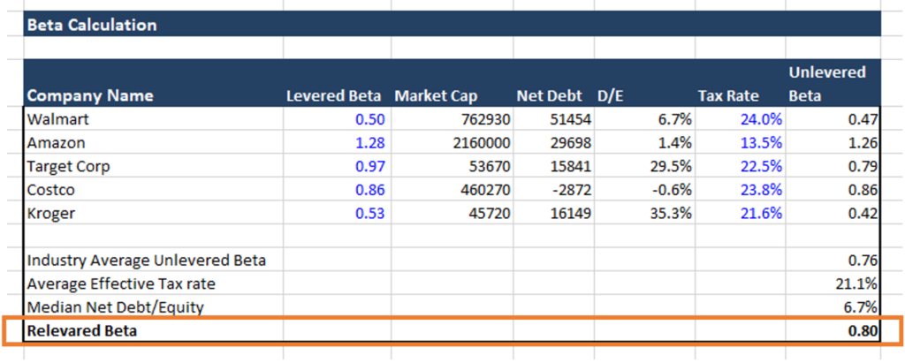This screenshot has width=905, height=363.
Task: Select Kroger's net debt 16149
Action: 553,214
